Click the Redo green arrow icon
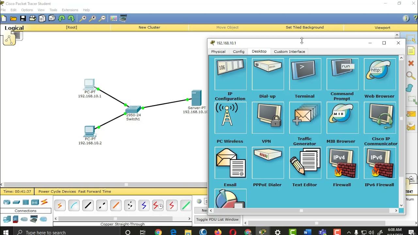The image size is (418, 235). pyautogui.click(x=71, y=18)
